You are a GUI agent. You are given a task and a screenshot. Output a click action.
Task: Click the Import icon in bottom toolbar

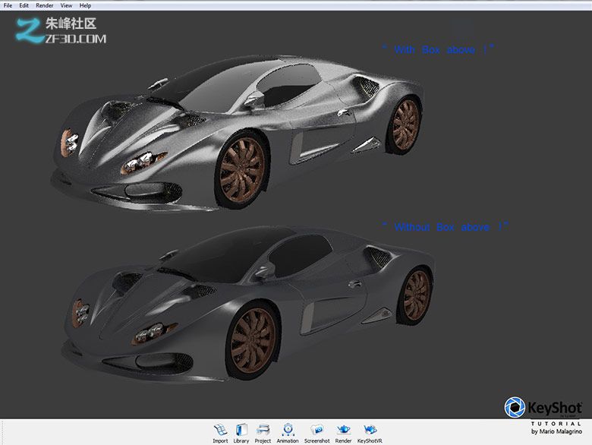pos(220,431)
